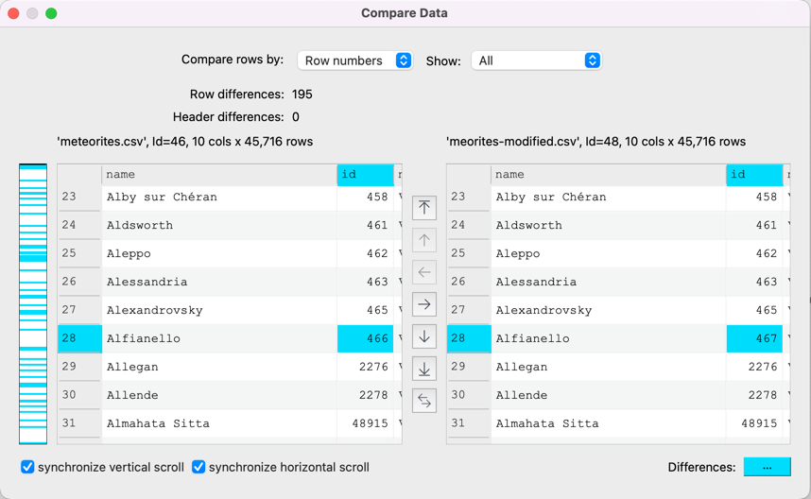The image size is (811, 499).
Task: Go to next difference down arrow
Action: (424, 336)
